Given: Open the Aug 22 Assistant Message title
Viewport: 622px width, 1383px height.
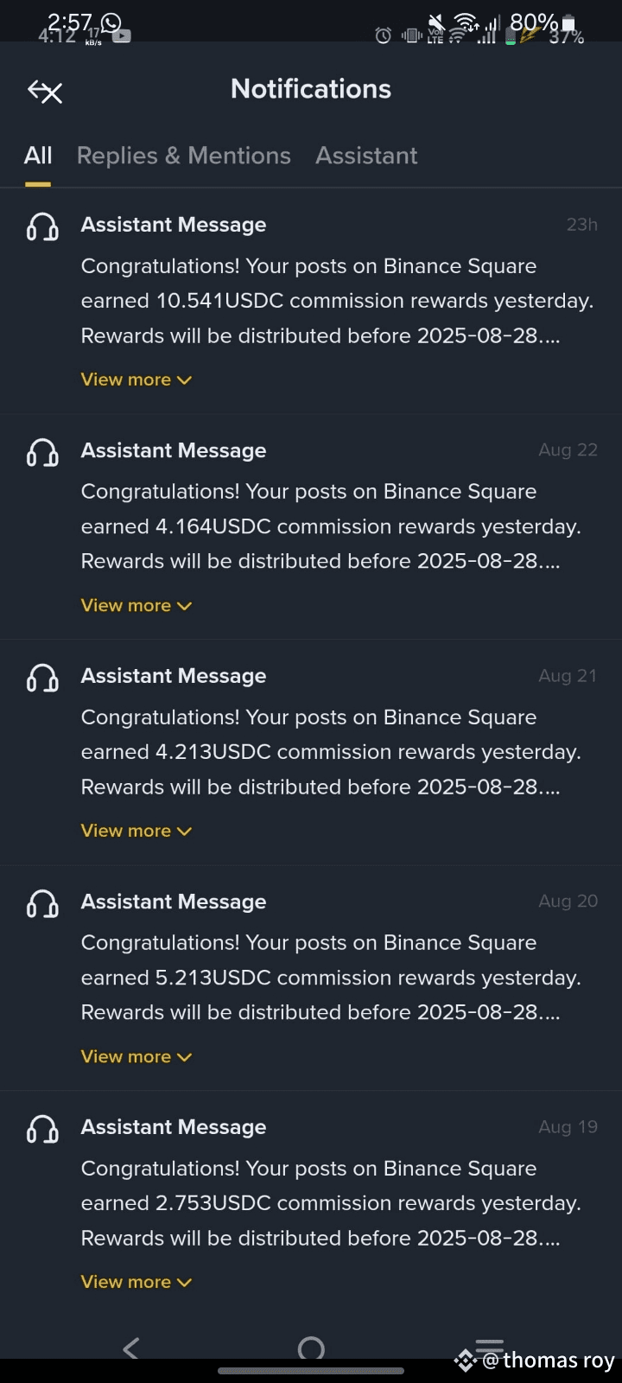Looking at the screenshot, I should [174, 450].
